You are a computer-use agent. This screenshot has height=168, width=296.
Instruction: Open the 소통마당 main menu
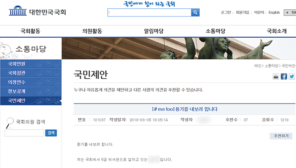point(216,31)
